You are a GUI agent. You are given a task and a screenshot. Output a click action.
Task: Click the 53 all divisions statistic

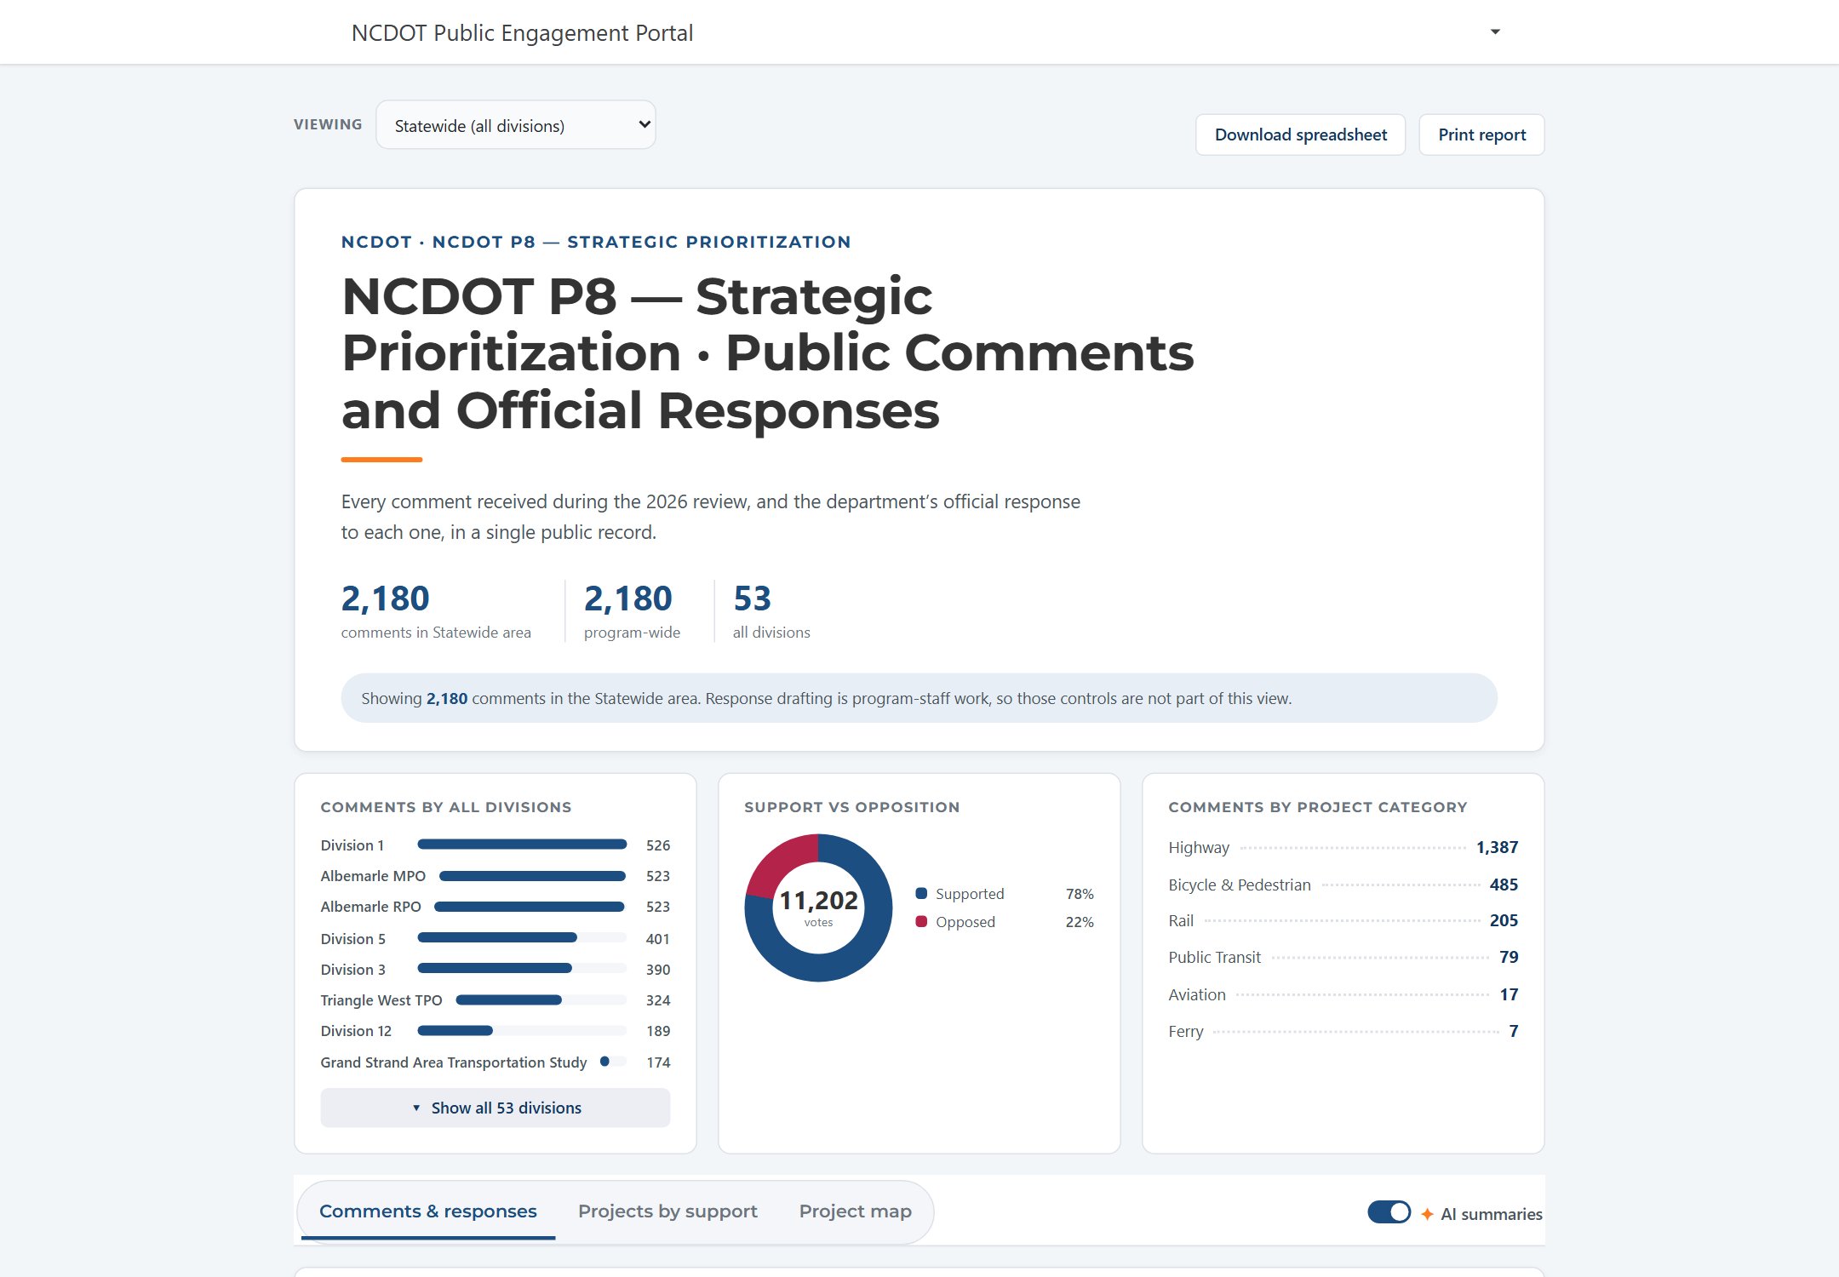(x=771, y=610)
